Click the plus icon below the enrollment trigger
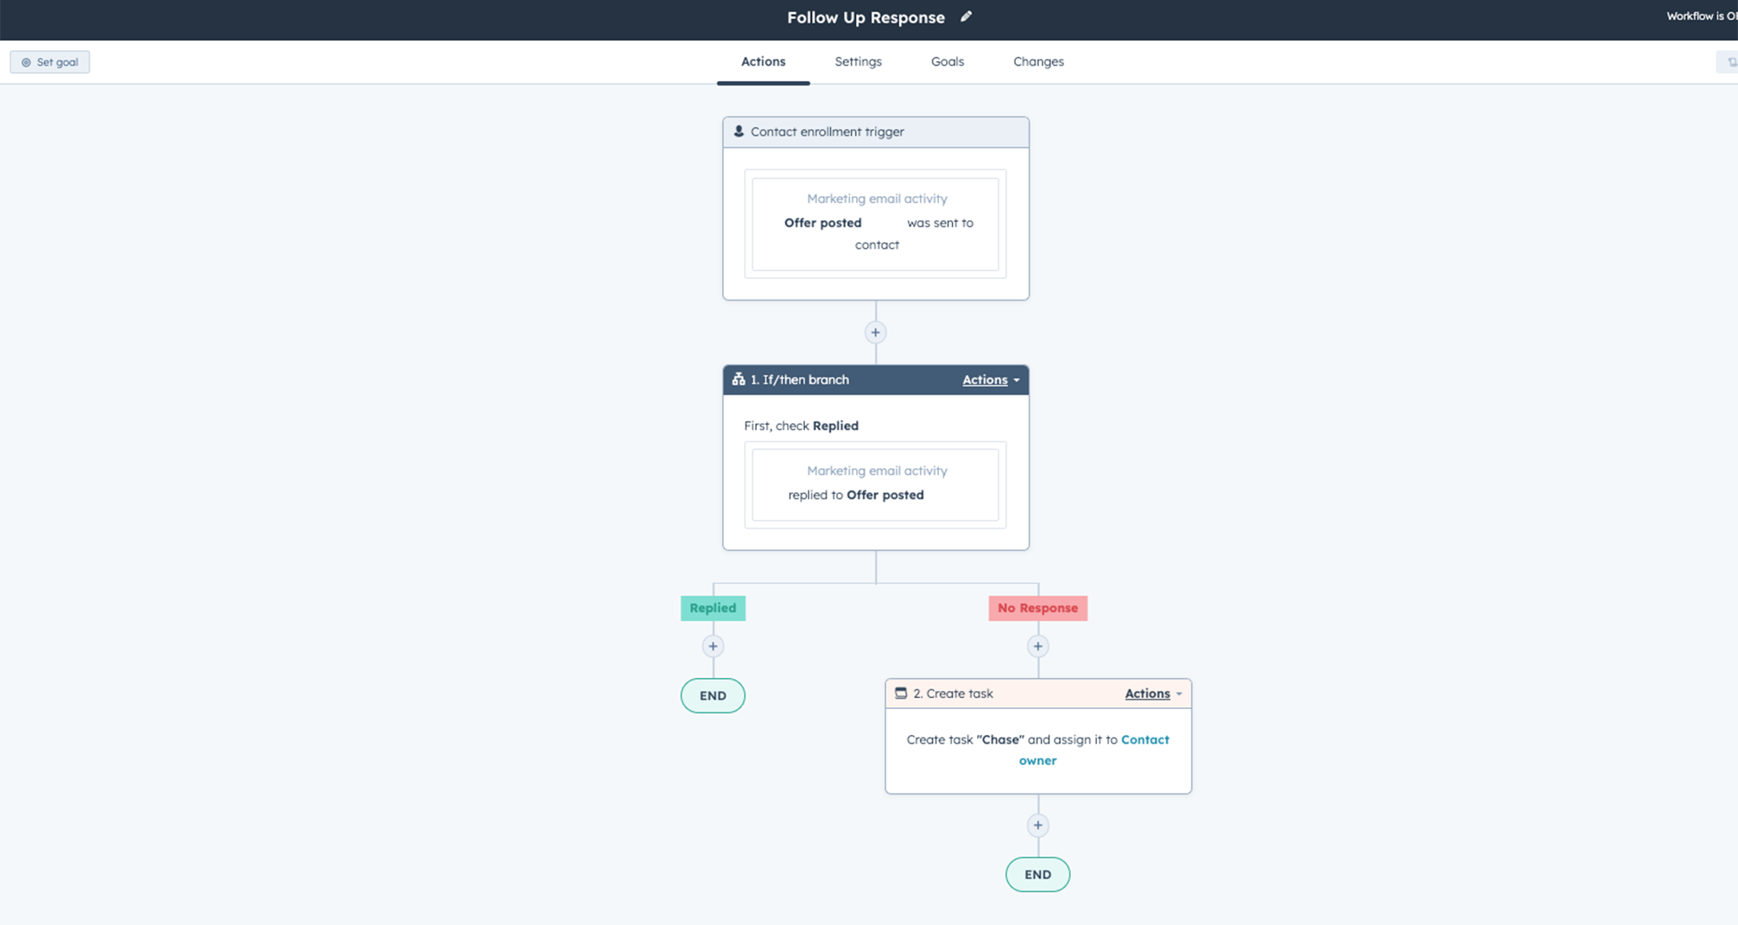 click(x=875, y=332)
